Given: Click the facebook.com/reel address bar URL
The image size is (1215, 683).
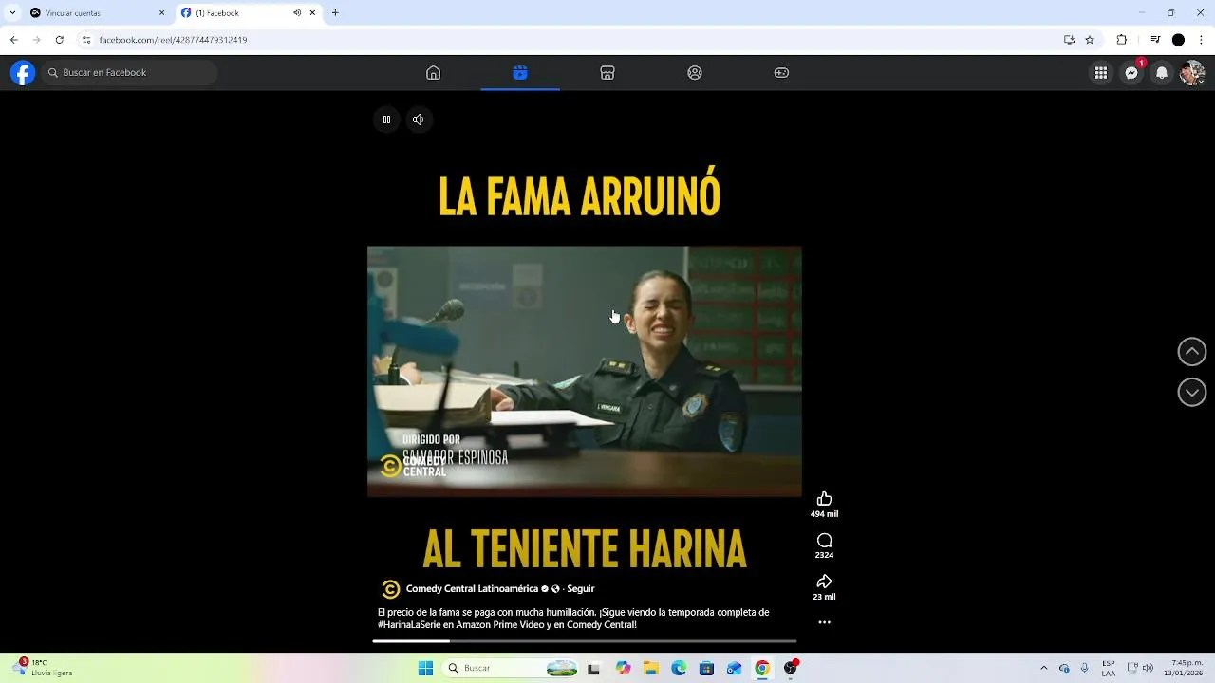Looking at the screenshot, I should coord(174,40).
